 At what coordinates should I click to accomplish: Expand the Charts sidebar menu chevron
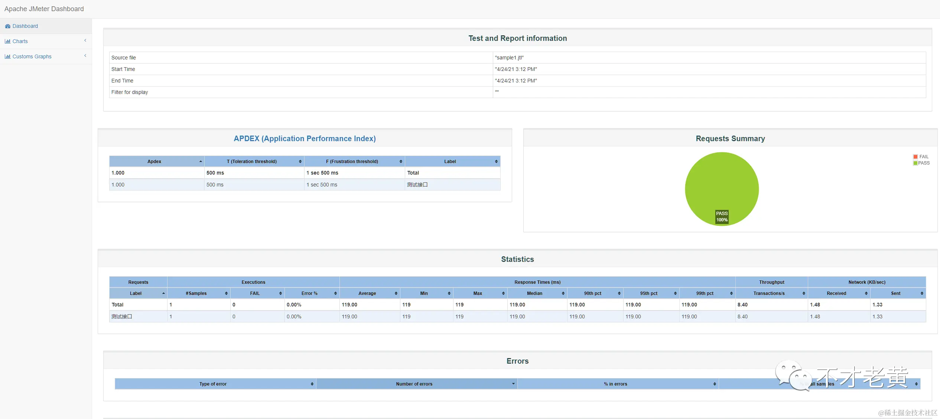[x=85, y=40]
